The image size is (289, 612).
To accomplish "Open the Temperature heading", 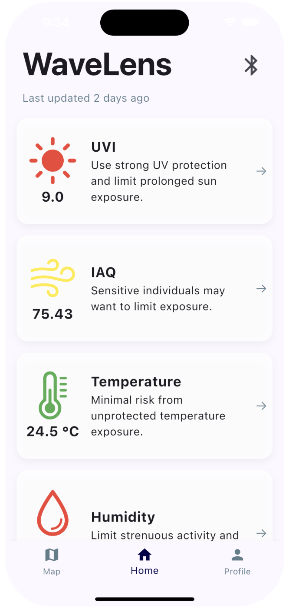I will 136,382.
